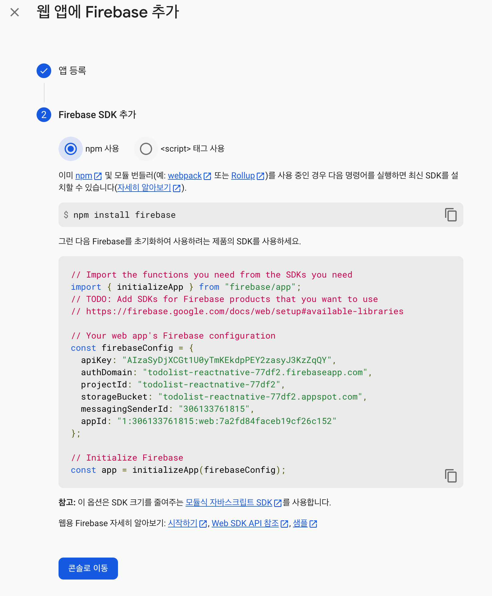492x596 pixels.
Task: Select the npm 사용 radio option
Action: click(x=71, y=149)
